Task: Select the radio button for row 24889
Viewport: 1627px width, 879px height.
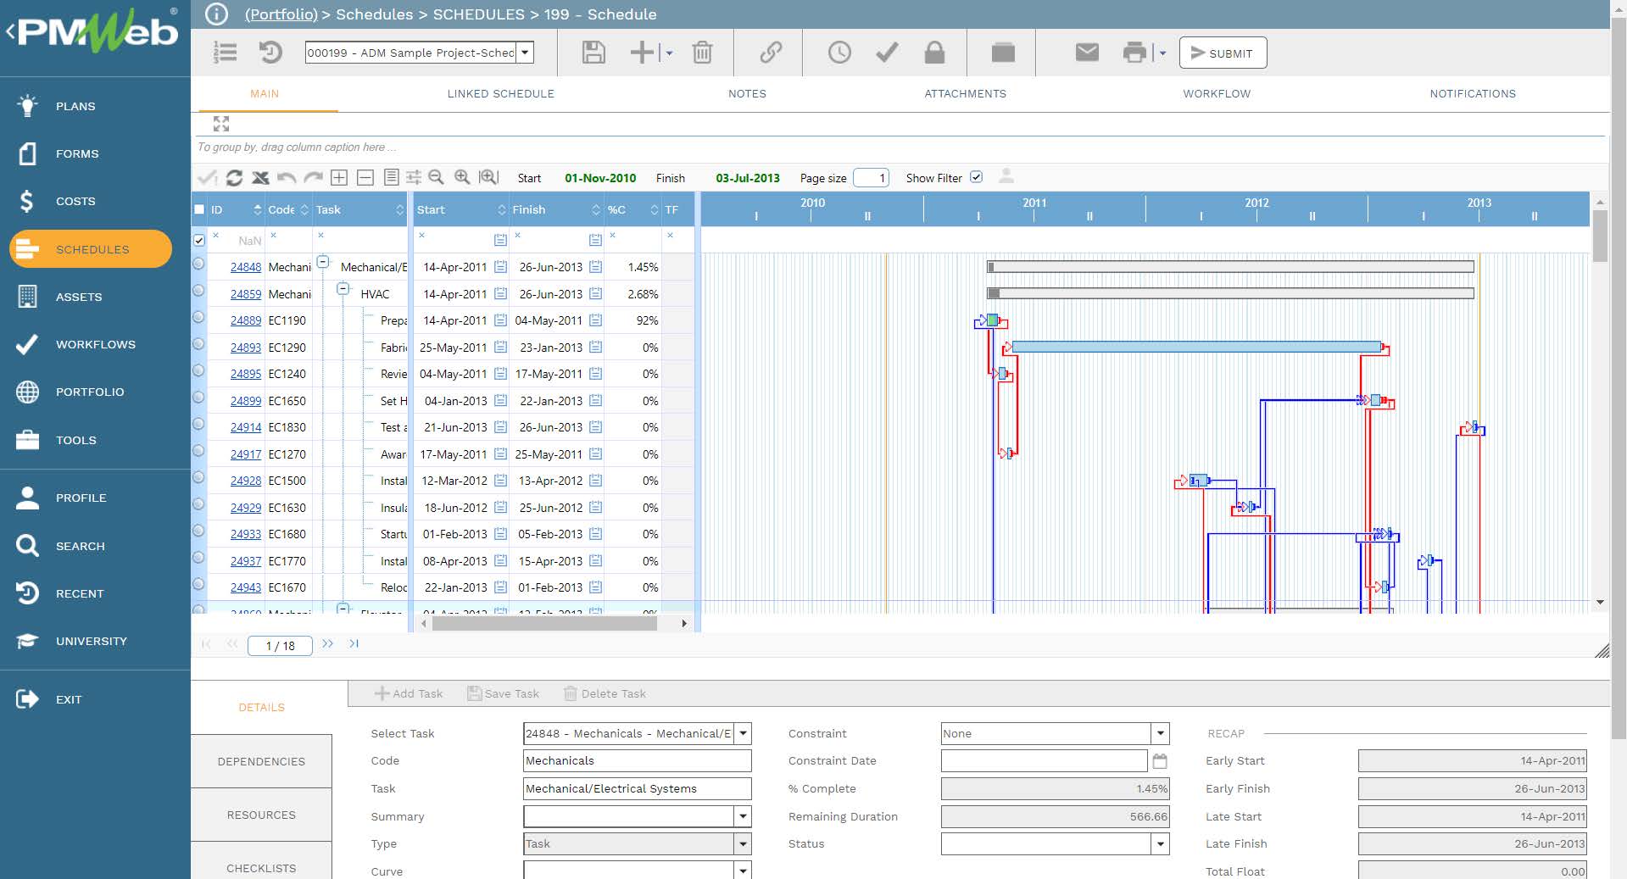Action: (x=198, y=318)
